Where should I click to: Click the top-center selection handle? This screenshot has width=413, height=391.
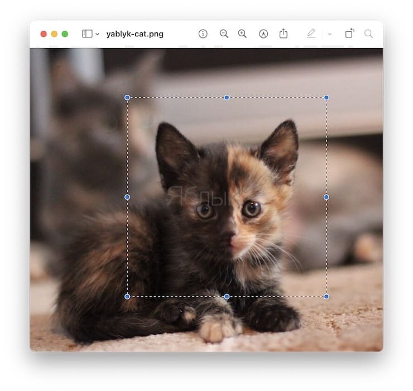click(227, 98)
